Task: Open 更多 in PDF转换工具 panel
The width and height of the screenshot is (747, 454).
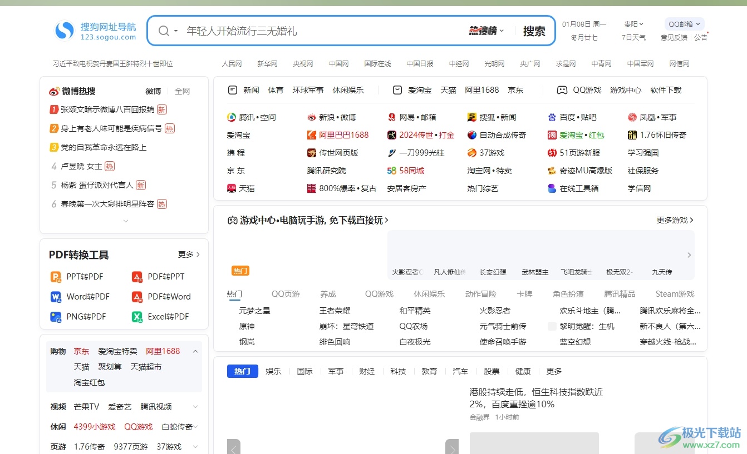Action: tap(189, 255)
